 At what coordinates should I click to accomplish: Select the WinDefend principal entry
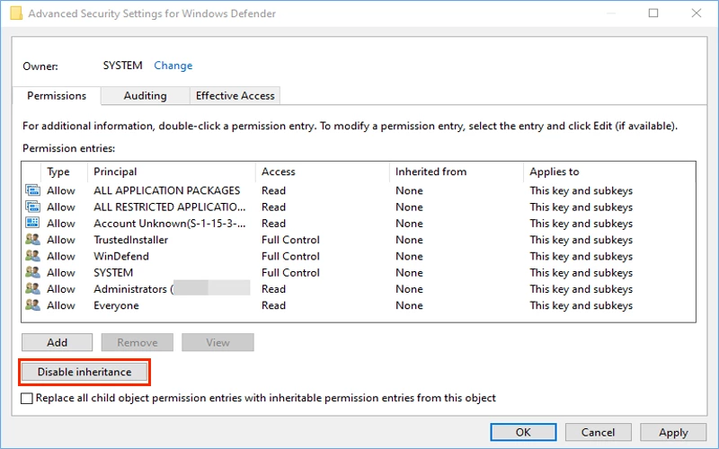coord(121,256)
